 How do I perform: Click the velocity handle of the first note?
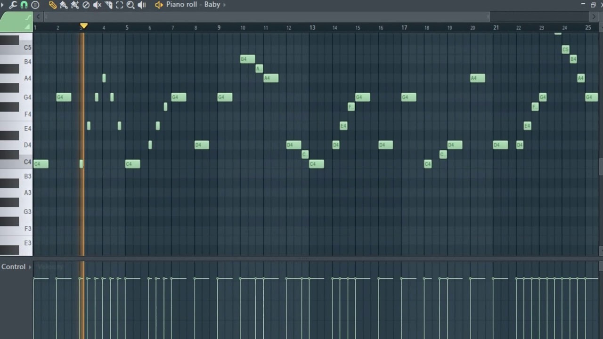(x=34, y=279)
